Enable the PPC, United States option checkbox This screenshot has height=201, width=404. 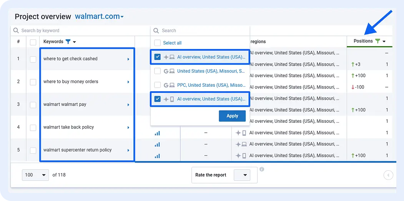[x=157, y=85]
